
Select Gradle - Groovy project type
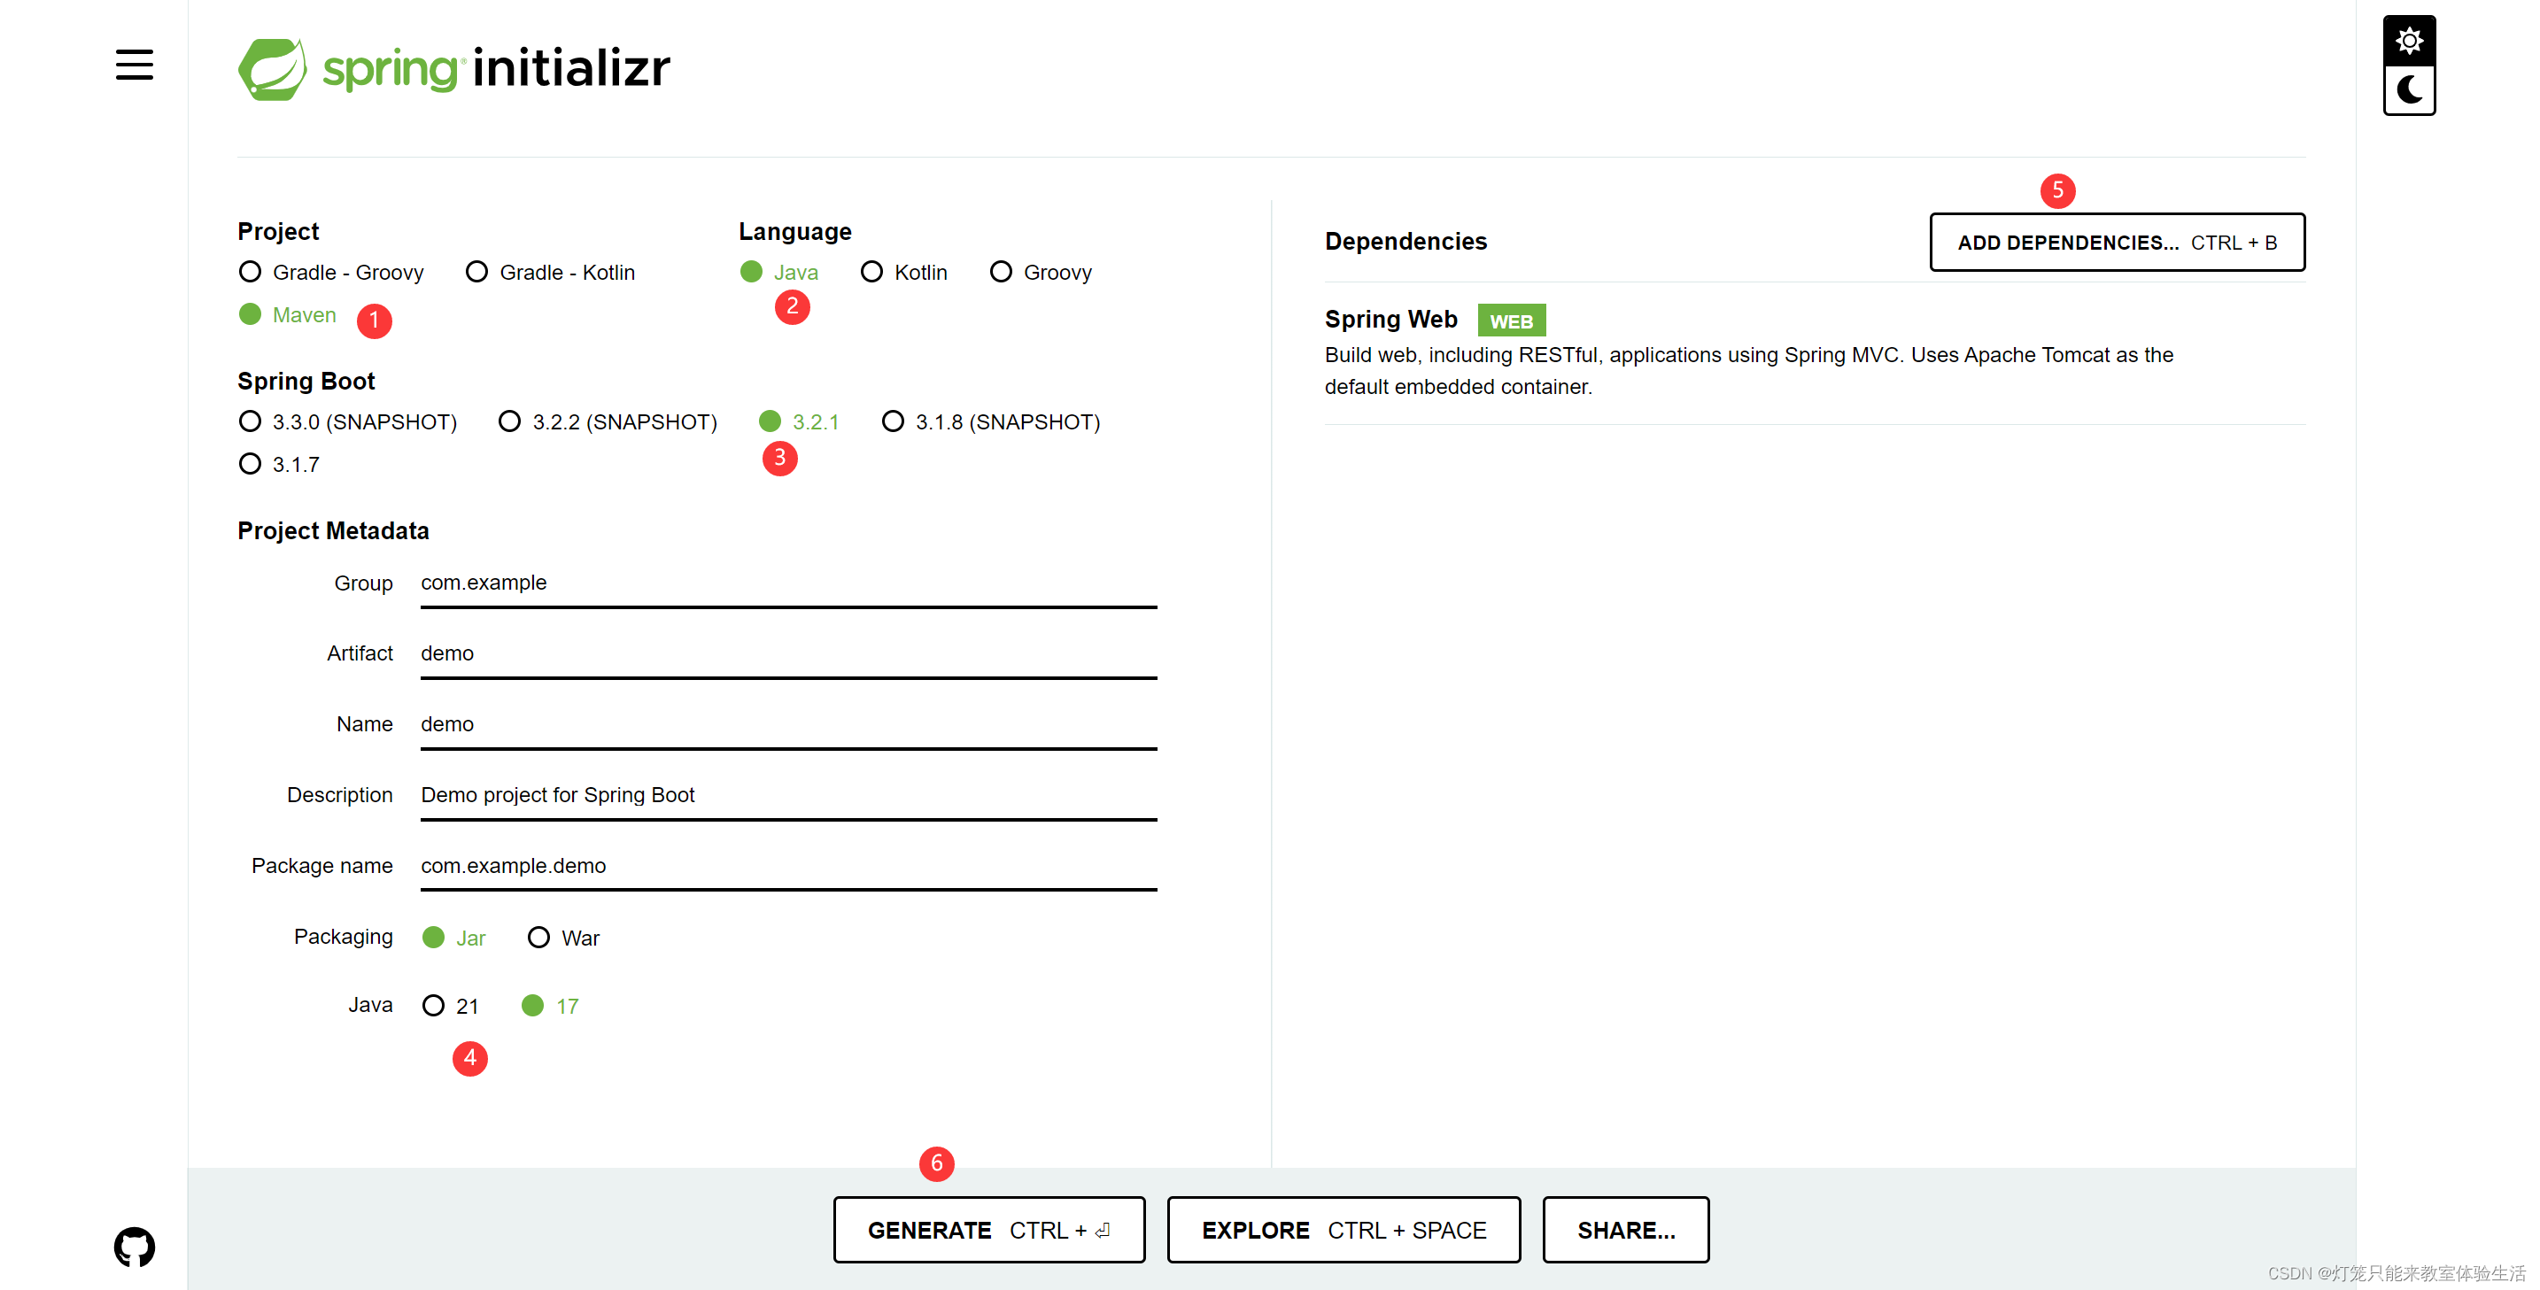(331, 272)
